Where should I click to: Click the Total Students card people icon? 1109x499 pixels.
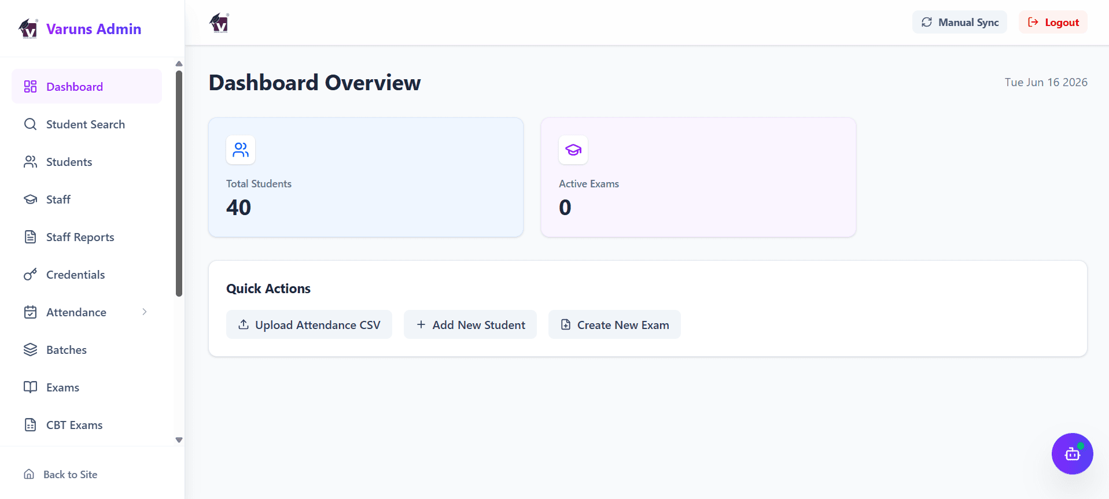(241, 150)
